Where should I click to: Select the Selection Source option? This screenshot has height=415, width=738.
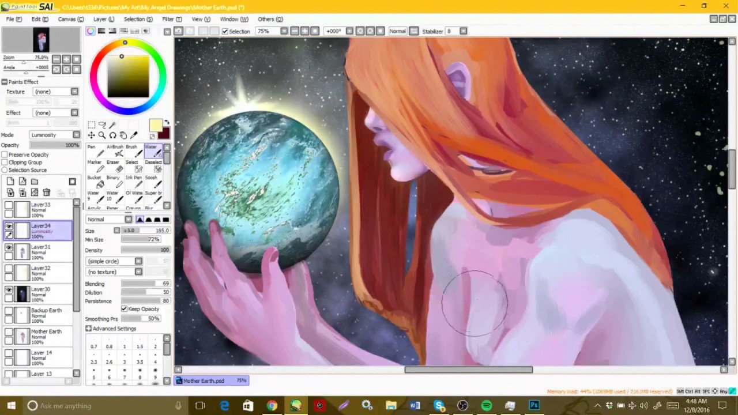point(5,170)
